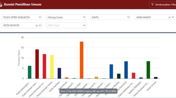This screenshot has width=176, height=98.
Task: Click the Partai Ummat axis label
Action: pyautogui.click(x=151, y=86)
